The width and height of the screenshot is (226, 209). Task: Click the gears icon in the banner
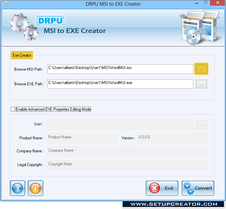click(24, 27)
